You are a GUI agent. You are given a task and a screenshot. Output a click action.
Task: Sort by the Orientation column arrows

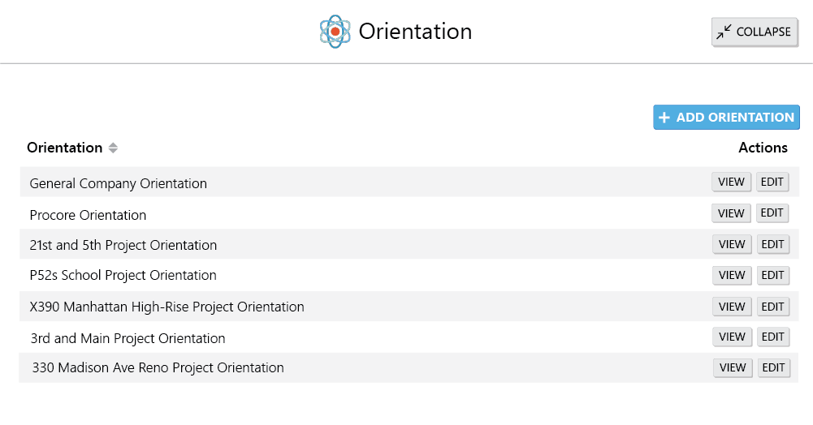(113, 148)
